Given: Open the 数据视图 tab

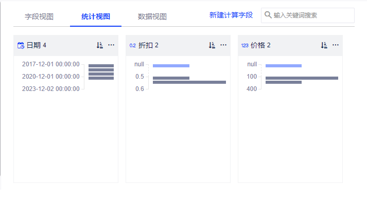Looking at the screenshot, I should click(152, 16).
